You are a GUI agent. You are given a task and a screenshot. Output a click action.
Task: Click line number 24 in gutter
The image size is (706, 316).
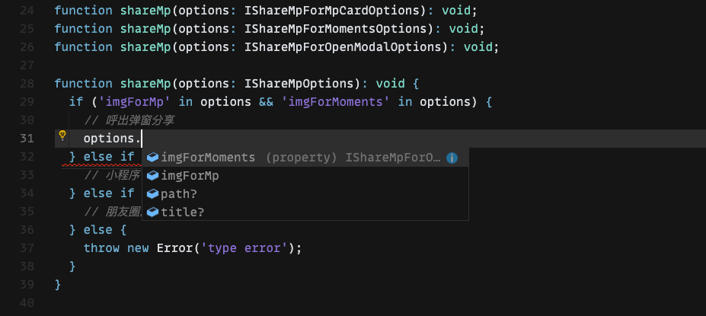pyautogui.click(x=27, y=11)
